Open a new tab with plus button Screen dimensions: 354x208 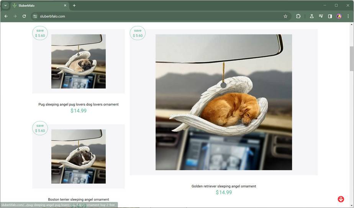click(74, 5)
